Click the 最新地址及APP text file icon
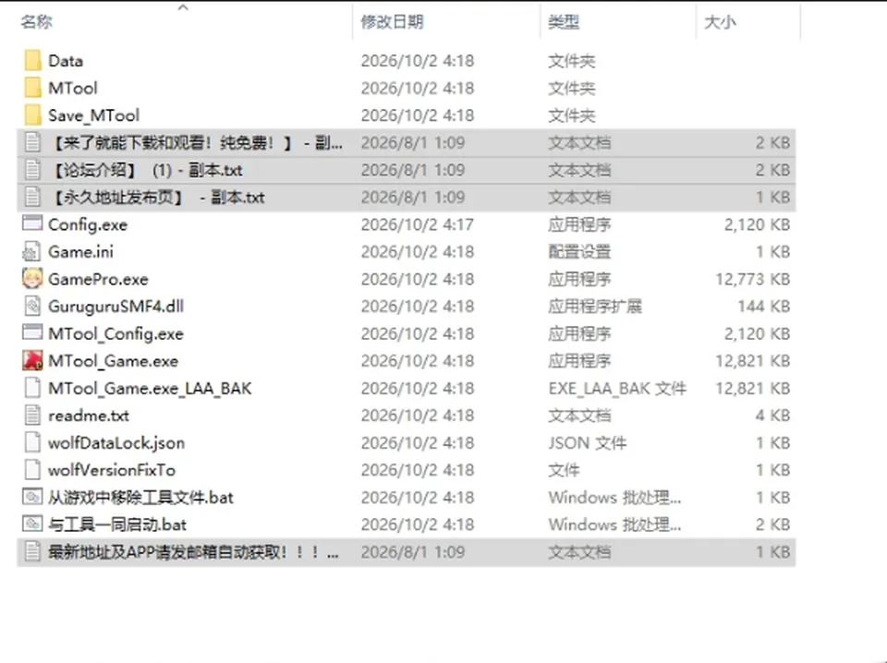Screen dimensions: 887x663 [32, 551]
